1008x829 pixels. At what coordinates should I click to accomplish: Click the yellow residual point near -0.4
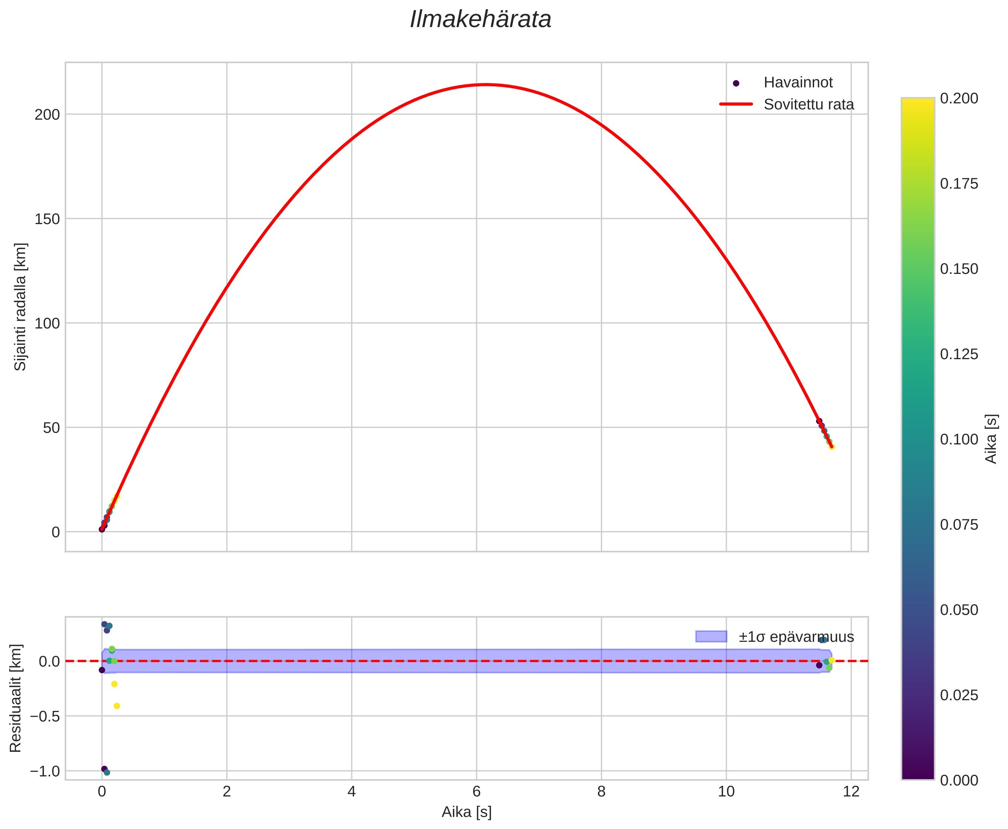coord(117,706)
